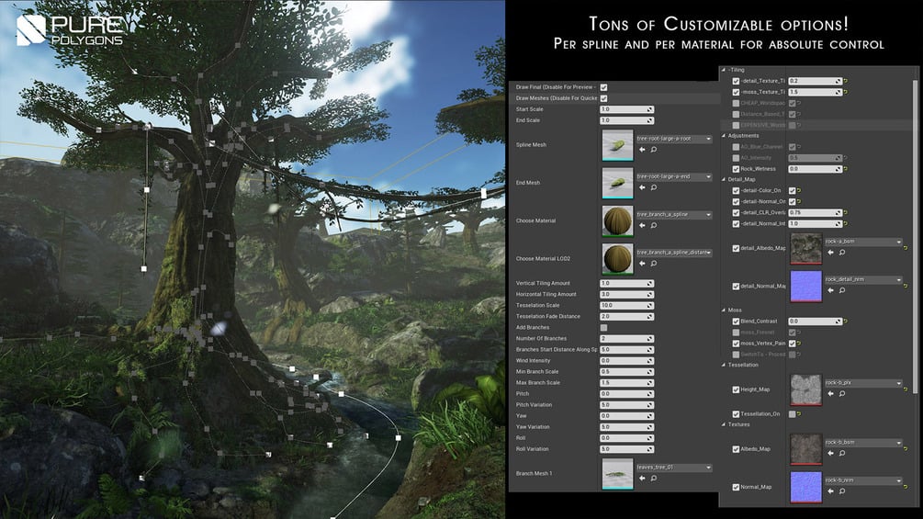Collapse the Tiling section

pyautogui.click(x=724, y=70)
